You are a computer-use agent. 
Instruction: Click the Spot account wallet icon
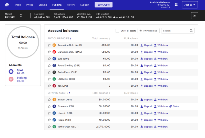pos(11,72)
